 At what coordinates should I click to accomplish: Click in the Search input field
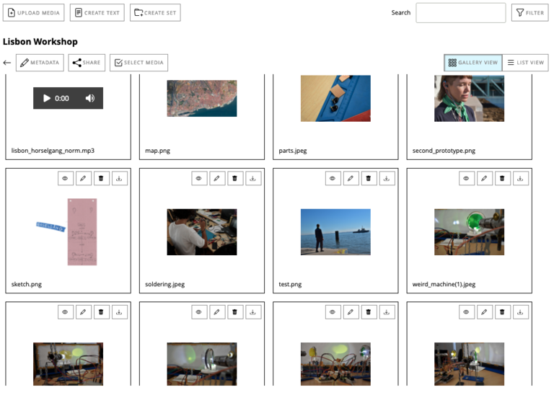click(460, 12)
